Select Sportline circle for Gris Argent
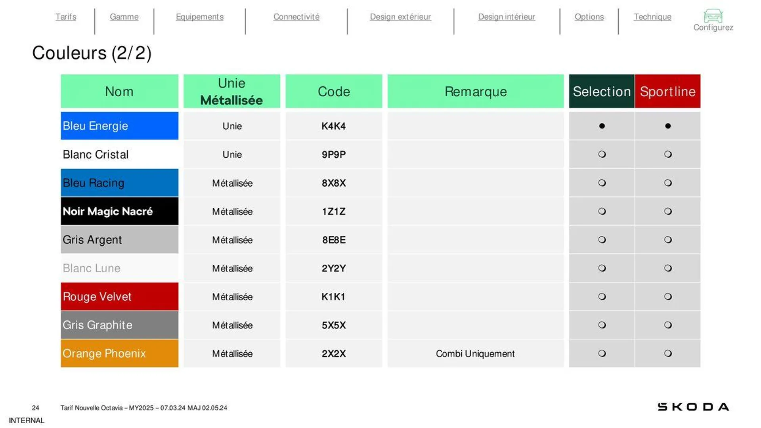This screenshot has width=761, height=428. (x=668, y=240)
